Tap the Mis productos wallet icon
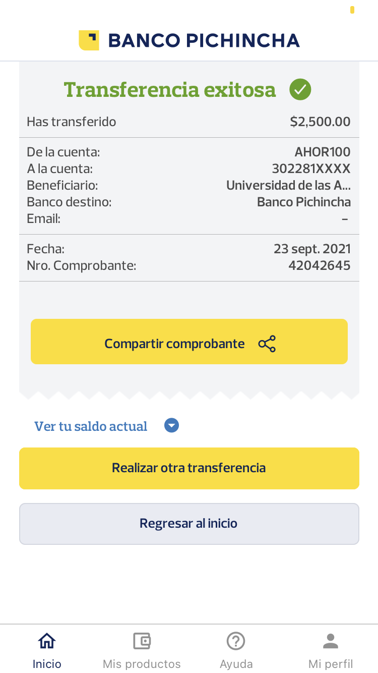378x673 pixels. coord(142,641)
